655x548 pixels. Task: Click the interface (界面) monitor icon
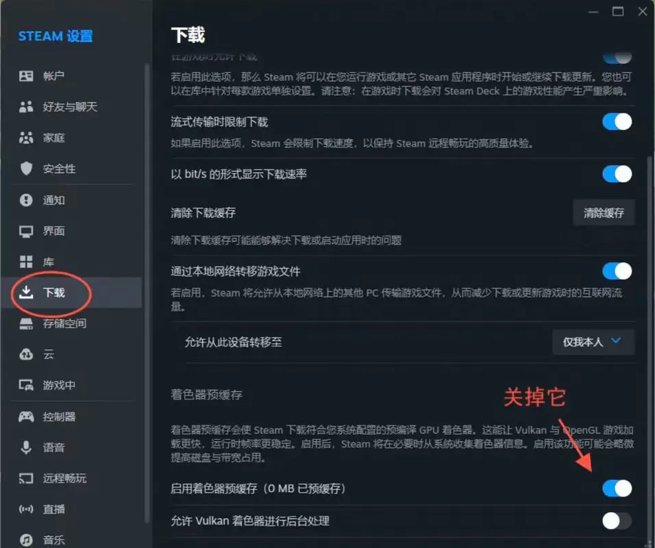pyautogui.click(x=26, y=231)
